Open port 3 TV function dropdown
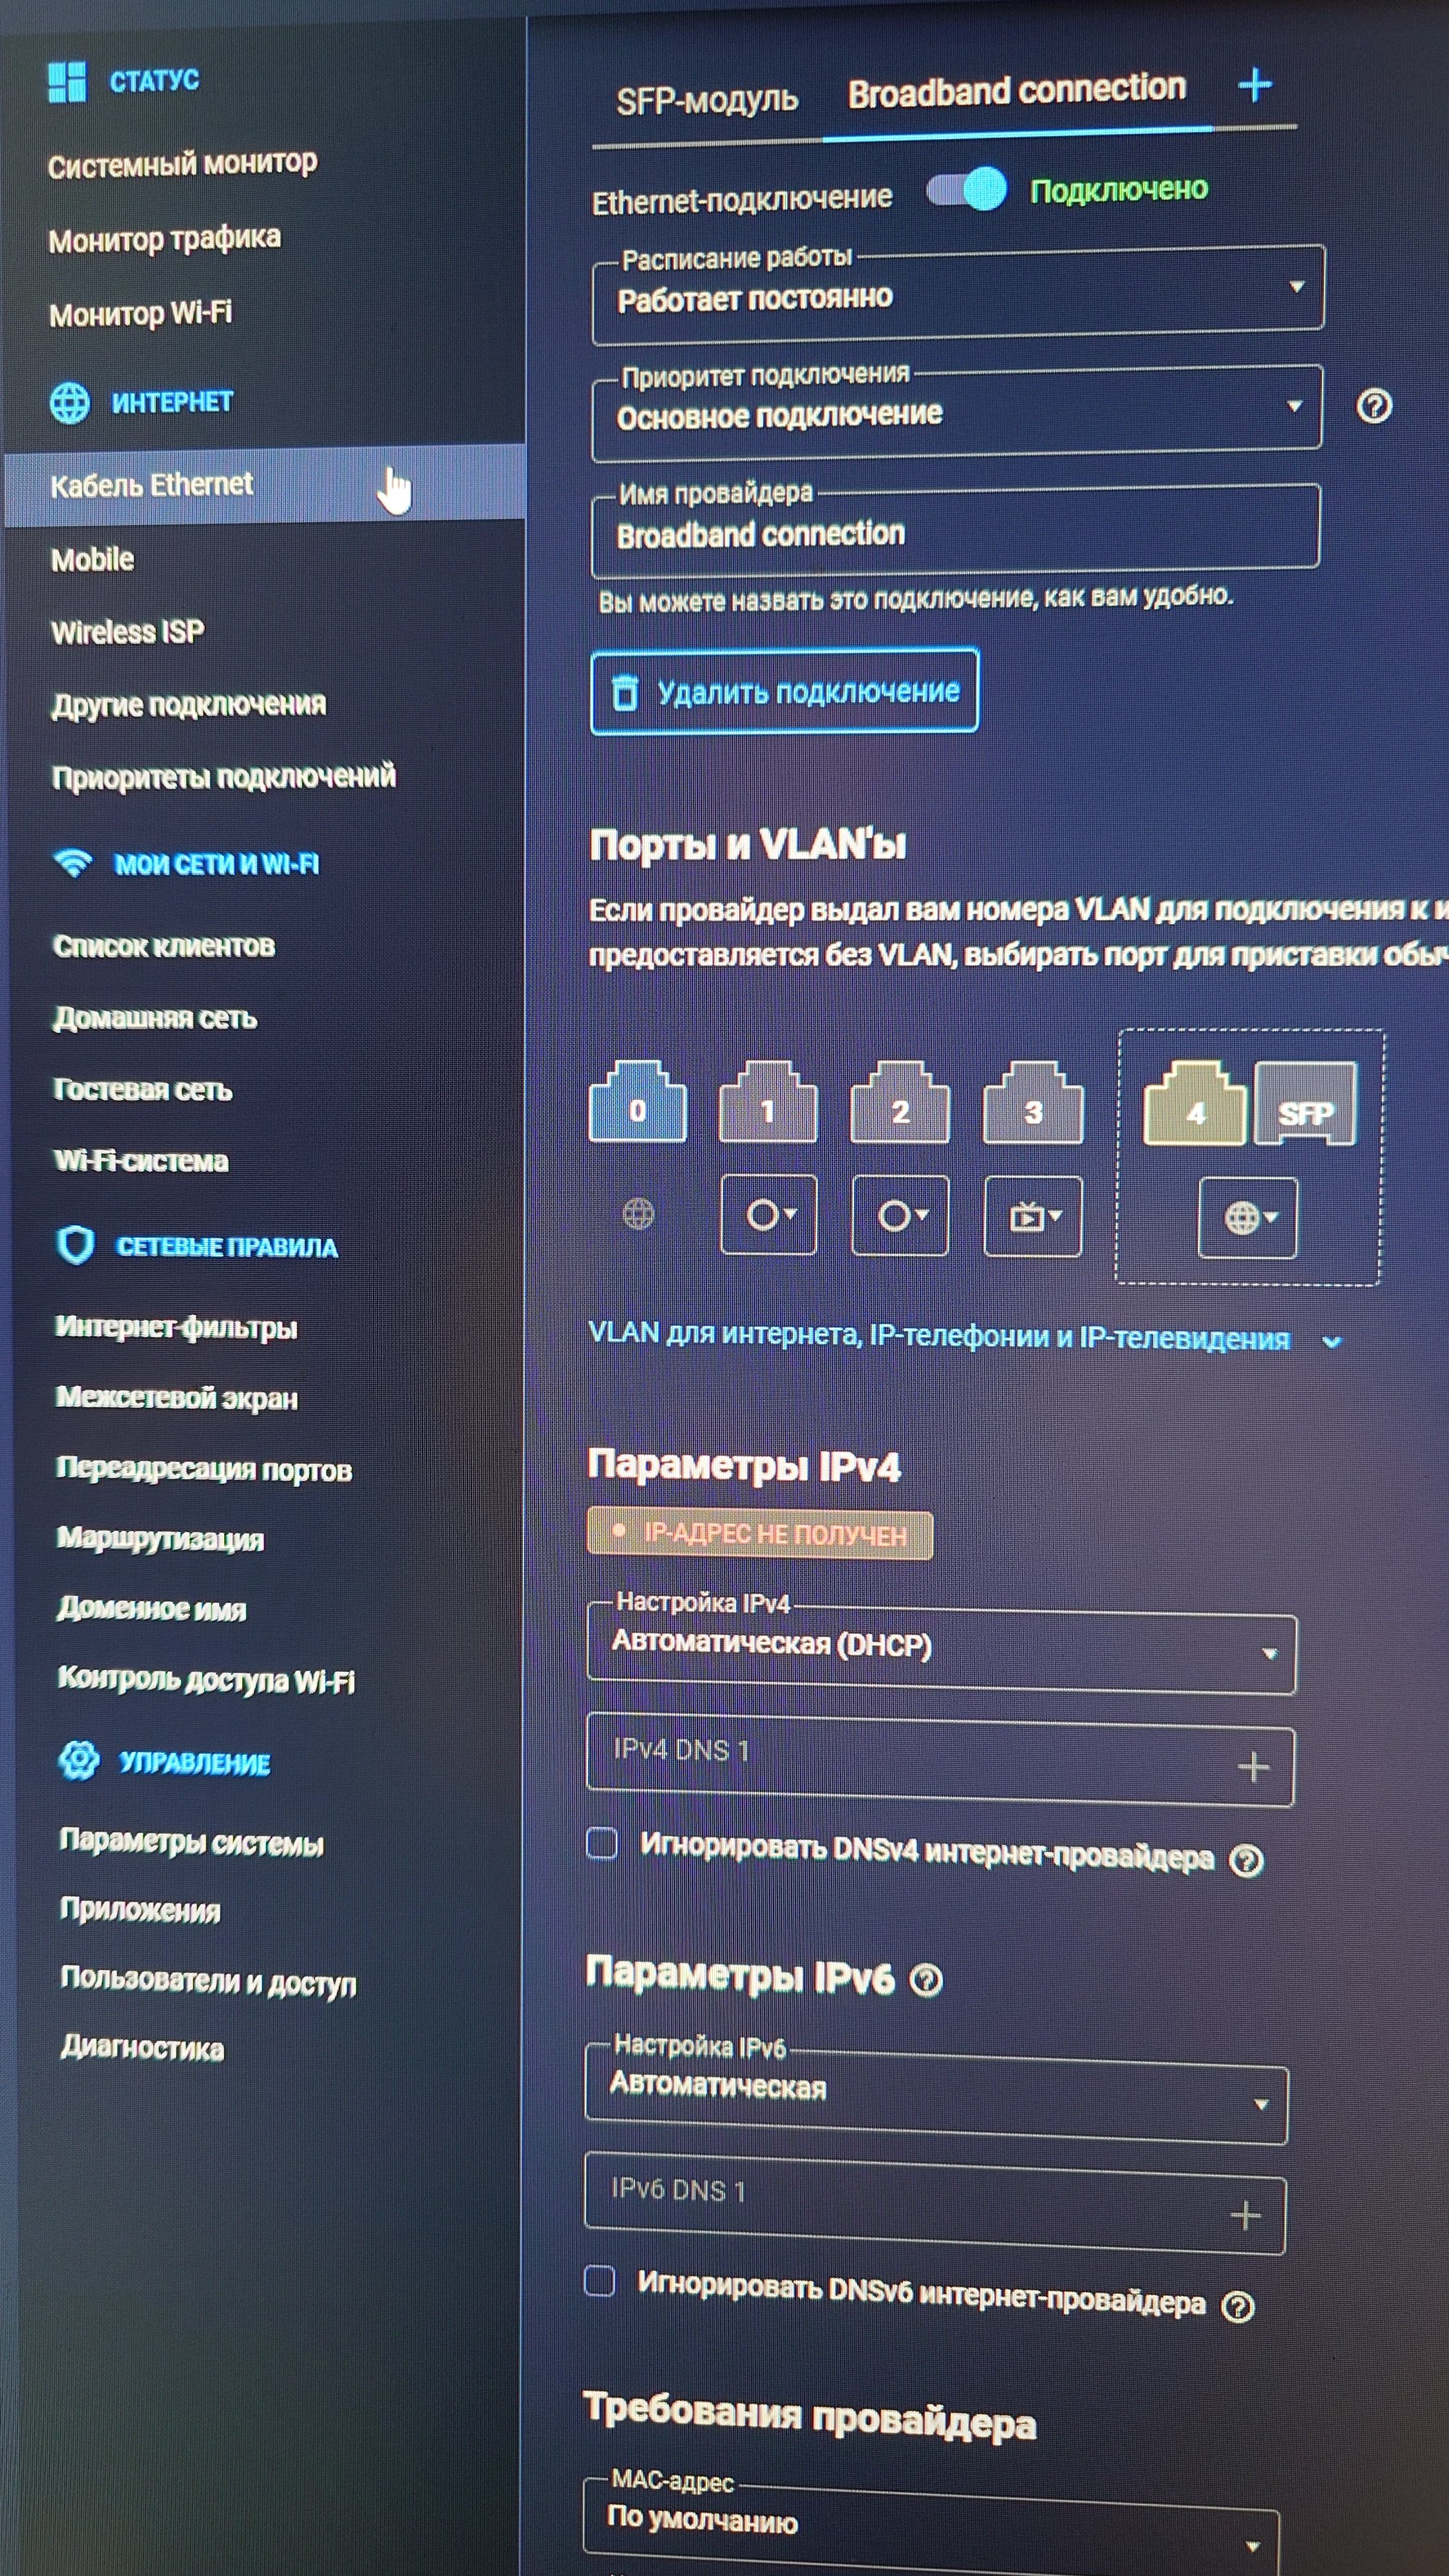 point(1033,1216)
